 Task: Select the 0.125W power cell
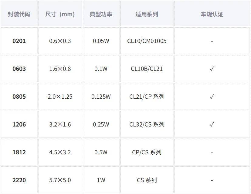point(101,97)
